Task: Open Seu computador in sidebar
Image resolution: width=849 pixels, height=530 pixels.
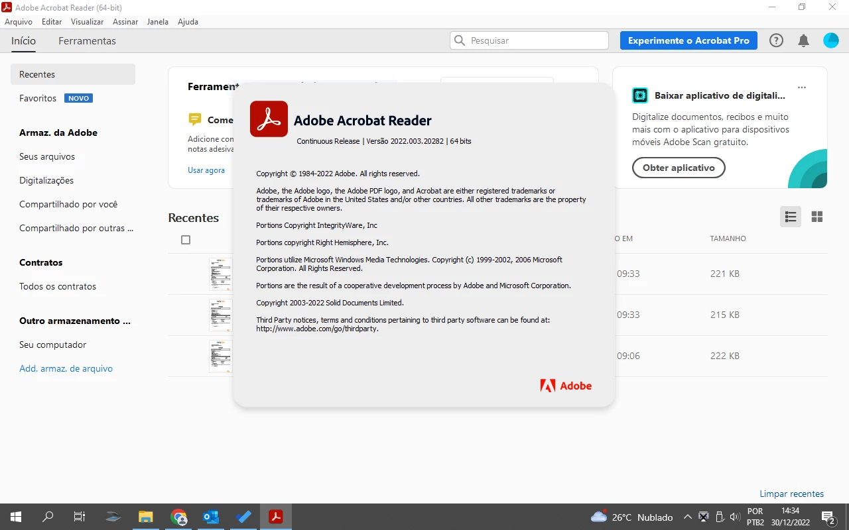Action: click(53, 344)
